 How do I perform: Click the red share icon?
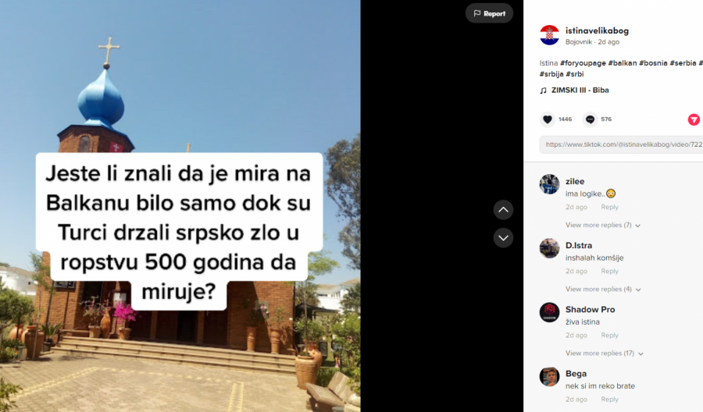click(x=694, y=119)
